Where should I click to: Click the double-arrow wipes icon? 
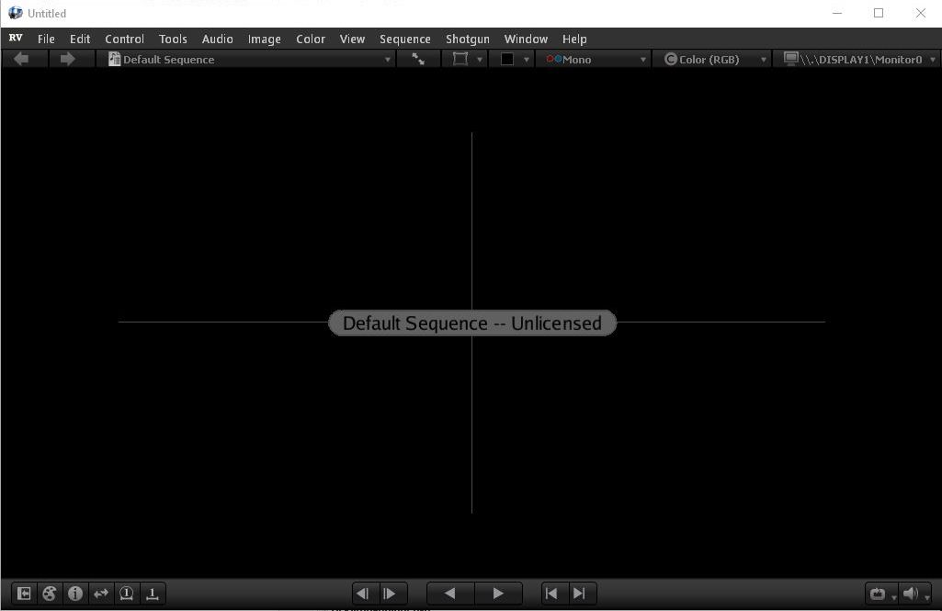click(101, 594)
